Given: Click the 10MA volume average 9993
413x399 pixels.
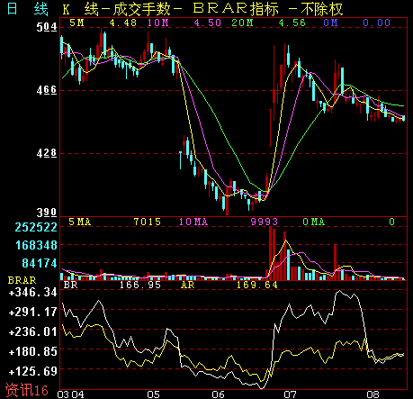Looking at the screenshot, I should [265, 222].
